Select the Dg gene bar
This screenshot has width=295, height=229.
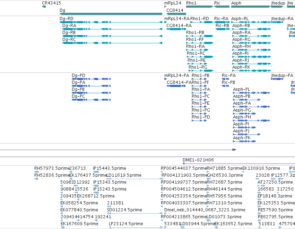111,14
